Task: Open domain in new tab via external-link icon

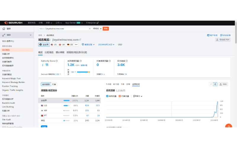Action: pos(80,40)
